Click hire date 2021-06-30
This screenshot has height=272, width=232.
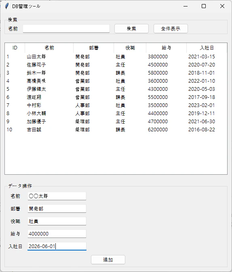[202, 122]
